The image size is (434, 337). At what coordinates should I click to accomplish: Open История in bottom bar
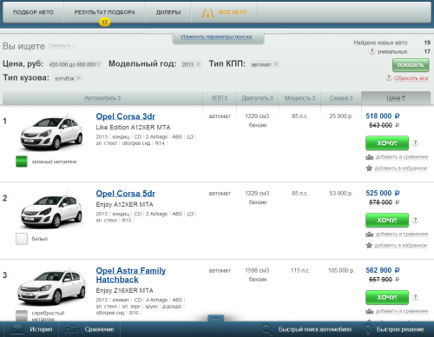pos(41,329)
